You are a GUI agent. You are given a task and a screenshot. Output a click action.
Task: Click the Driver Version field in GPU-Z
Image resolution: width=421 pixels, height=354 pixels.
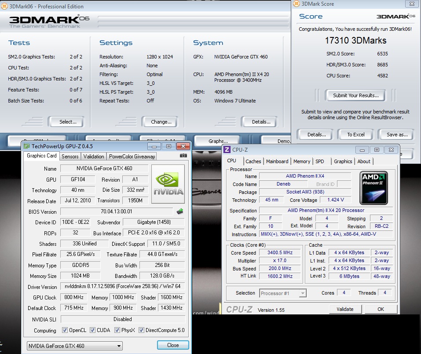(x=122, y=286)
